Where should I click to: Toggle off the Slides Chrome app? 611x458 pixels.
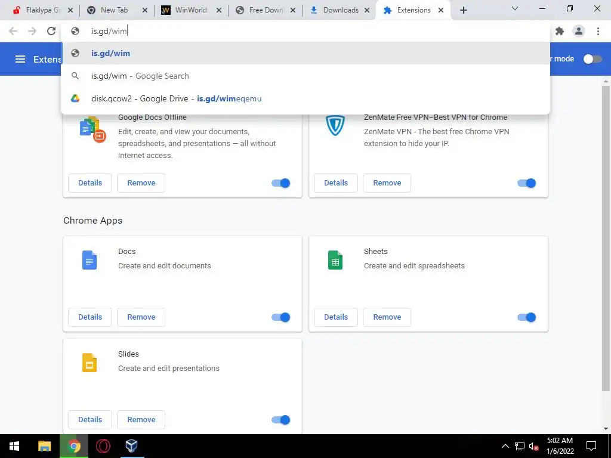pyautogui.click(x=281, y=420)
